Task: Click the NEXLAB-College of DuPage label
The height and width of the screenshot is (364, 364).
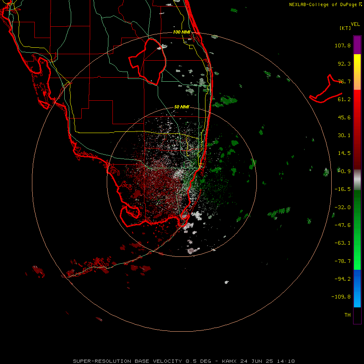Action: click(326, 4)
